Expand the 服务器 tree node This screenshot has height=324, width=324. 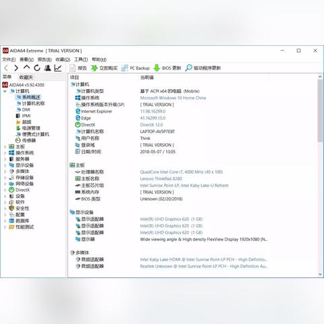(5, 159)
